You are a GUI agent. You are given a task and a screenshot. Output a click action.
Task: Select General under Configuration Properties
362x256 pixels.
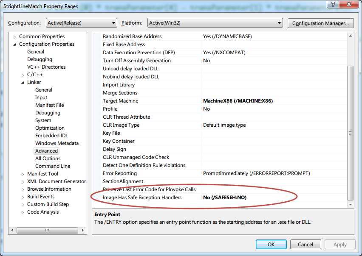(x=36, y=52)
